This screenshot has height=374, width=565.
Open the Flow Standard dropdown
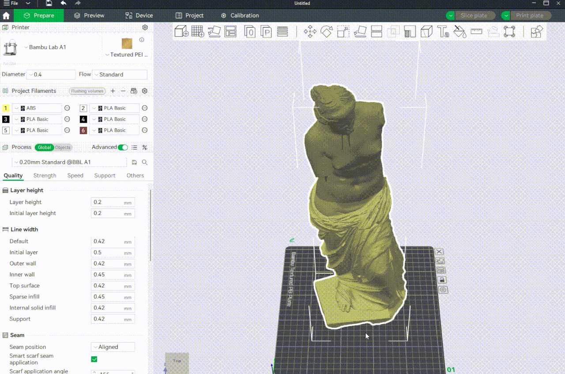(120, 75)
